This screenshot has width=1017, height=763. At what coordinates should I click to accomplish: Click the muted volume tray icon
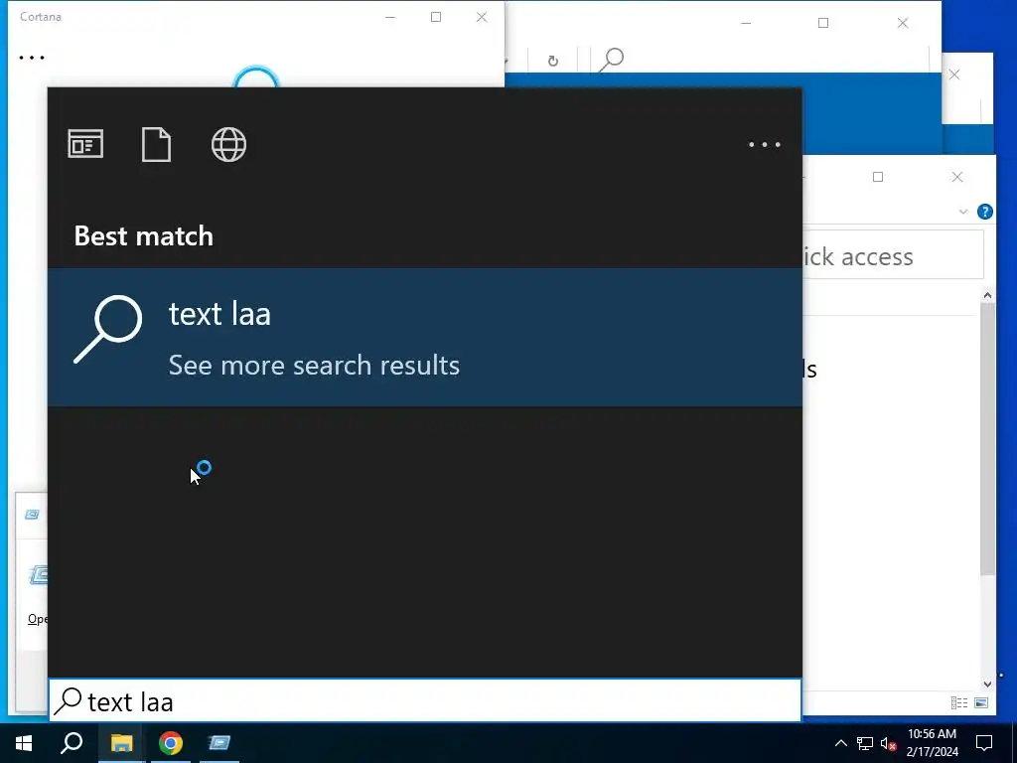pyautogui.click(x=889, y=743)
